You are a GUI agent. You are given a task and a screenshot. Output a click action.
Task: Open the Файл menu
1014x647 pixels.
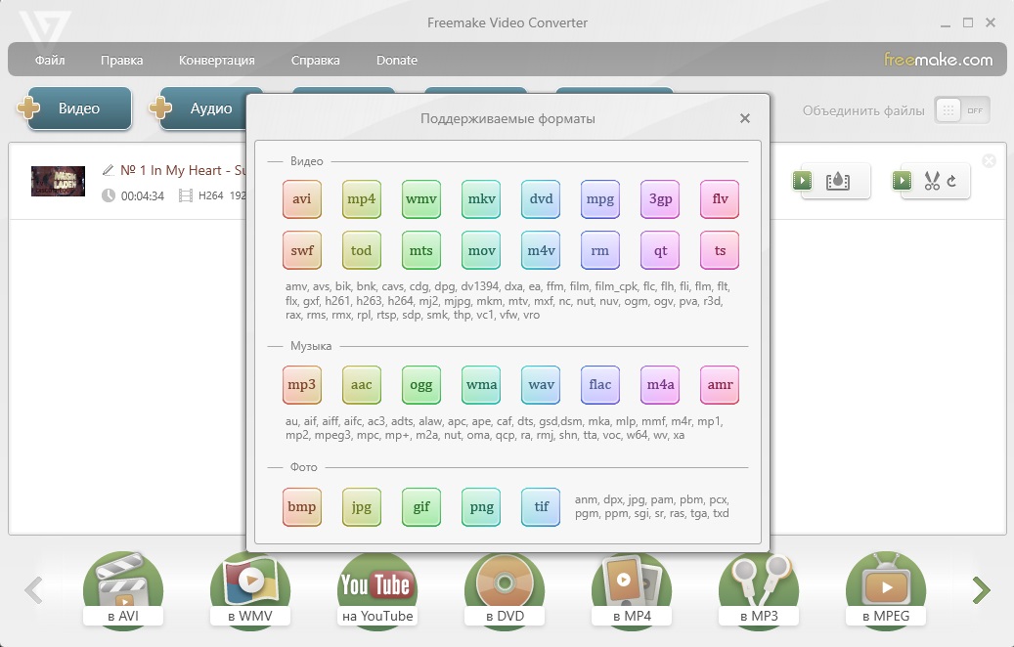50,61
